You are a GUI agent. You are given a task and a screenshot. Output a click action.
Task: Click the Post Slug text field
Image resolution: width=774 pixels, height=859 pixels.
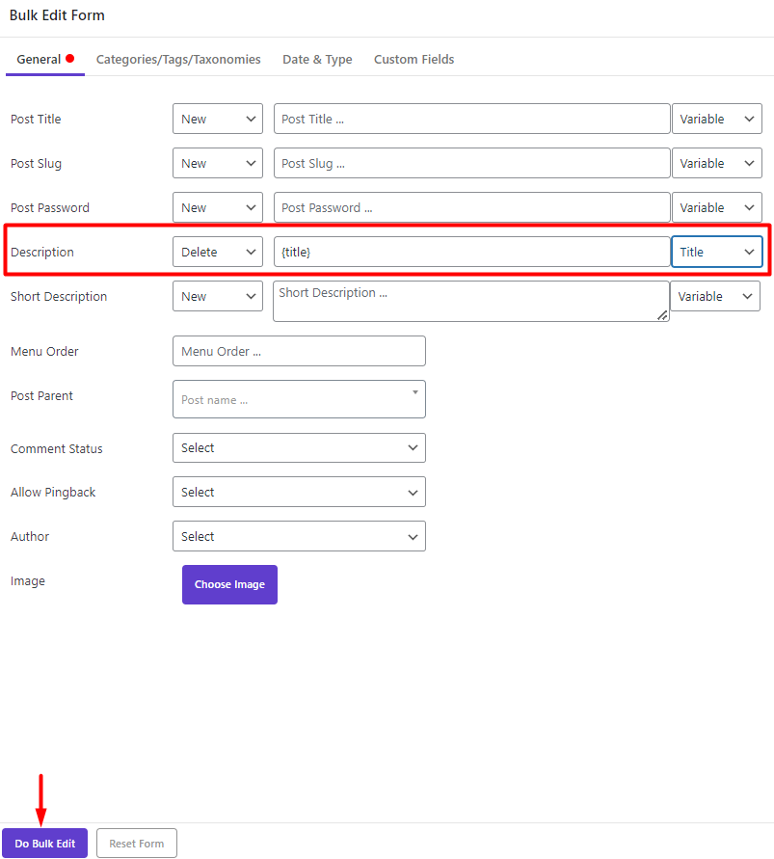pyautogui.click(x=471, y=163)
